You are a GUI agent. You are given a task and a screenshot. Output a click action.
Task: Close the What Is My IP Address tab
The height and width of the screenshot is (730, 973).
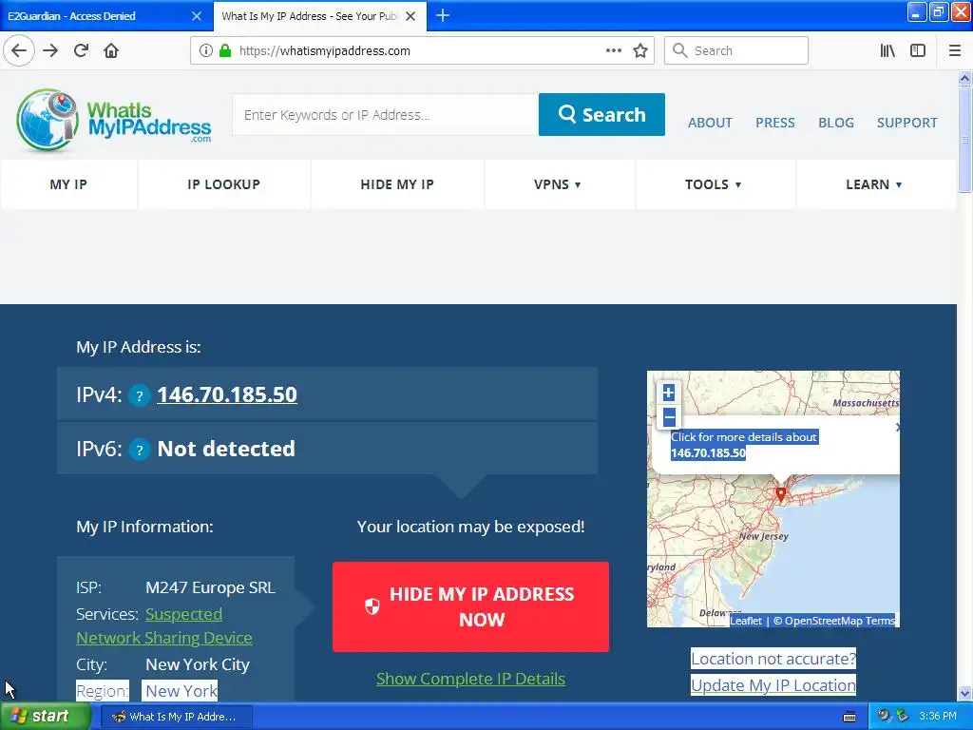[x=410, y=16]
